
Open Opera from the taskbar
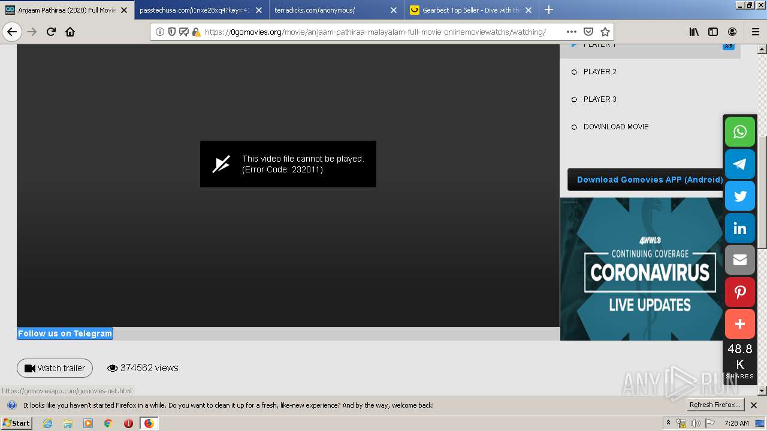tap(128, 423)
